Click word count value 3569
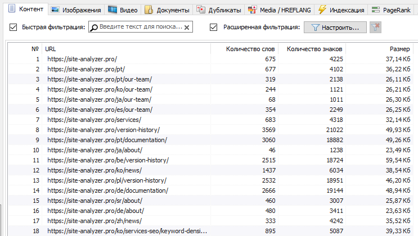Screen dimensions: 418x236 (268, 130)
